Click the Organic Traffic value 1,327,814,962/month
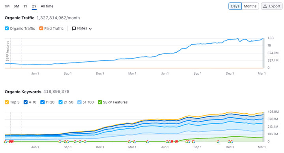 tap(58, 18)
